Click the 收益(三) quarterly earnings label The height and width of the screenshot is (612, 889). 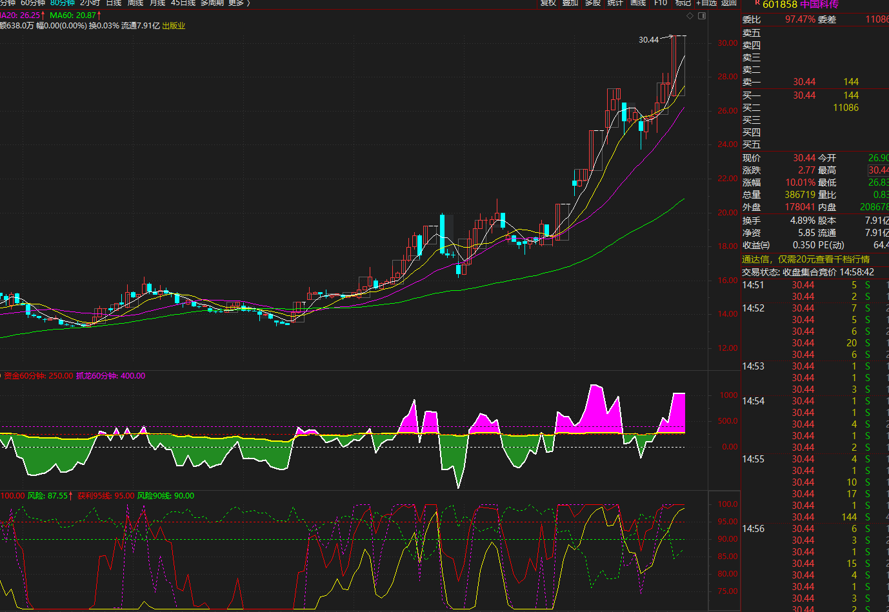(755, 245)
